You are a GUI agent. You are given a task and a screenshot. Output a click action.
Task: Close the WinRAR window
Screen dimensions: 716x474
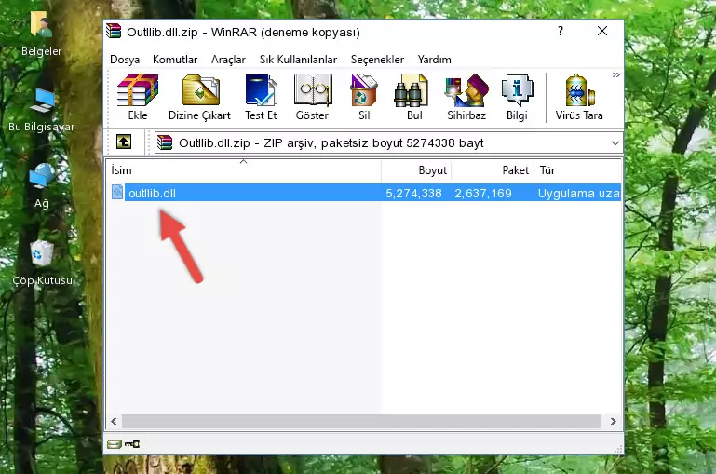click(x=602, y=31)
